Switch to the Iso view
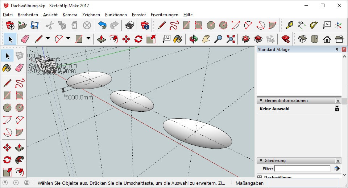 [x=302, y=39]
